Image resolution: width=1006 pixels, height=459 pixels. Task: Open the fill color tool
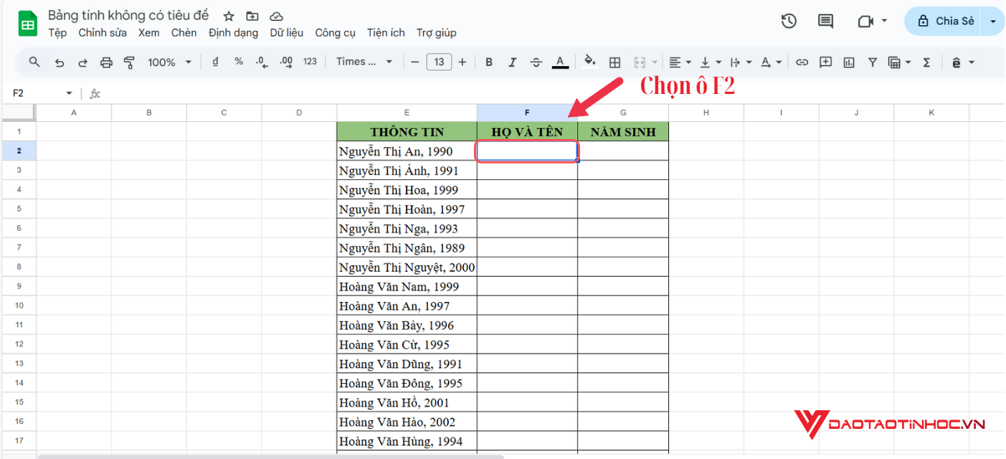[590, 62]
